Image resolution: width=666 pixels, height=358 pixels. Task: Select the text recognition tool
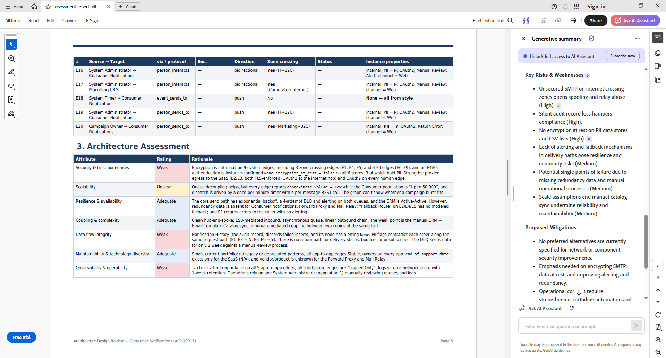(x=11, y=100)
